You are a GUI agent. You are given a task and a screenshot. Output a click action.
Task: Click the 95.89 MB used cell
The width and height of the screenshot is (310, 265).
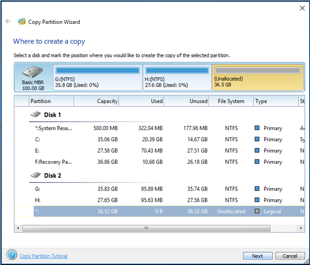pyautogui.click(x=151, y=189)
